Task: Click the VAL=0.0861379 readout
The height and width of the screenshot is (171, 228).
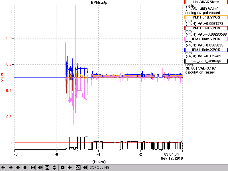Action: (210, 24)
